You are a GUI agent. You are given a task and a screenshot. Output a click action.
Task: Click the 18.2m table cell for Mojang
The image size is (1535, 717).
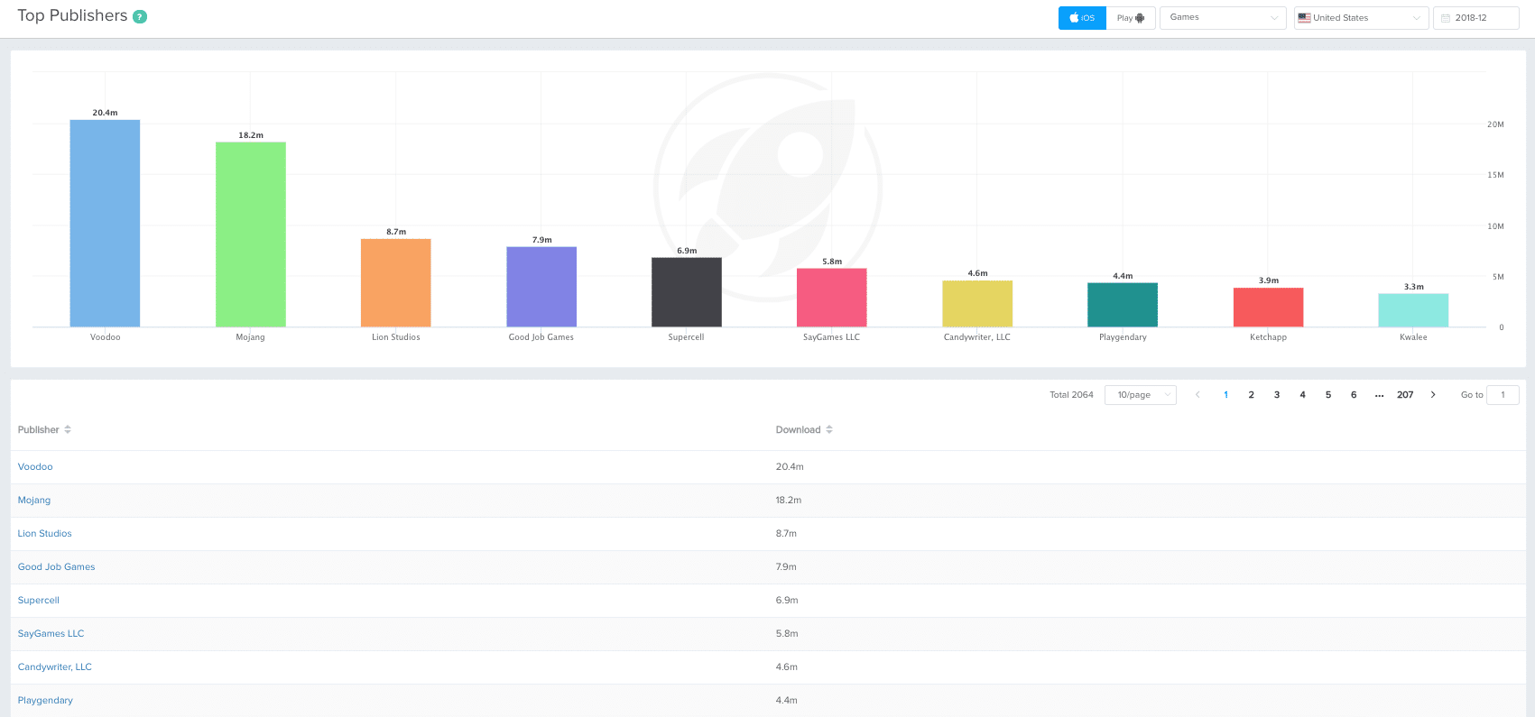(x=789, y=501)
